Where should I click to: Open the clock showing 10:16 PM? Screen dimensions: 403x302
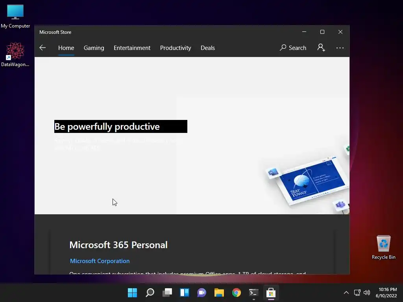[386, 293]
